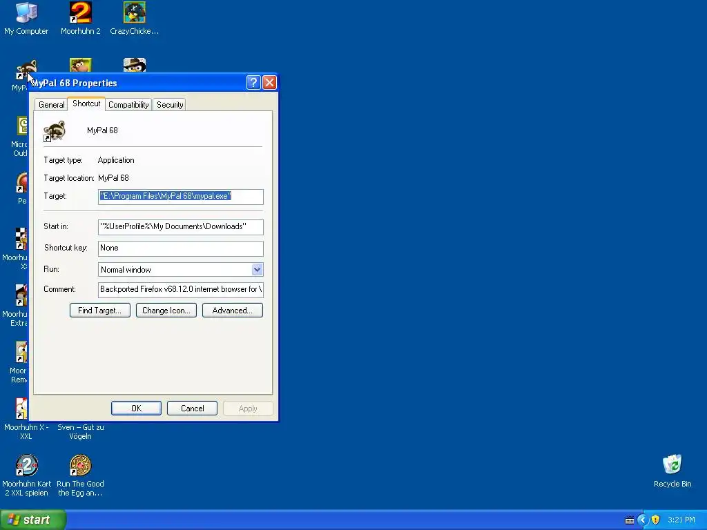Open Advanced shortcut options
707x530 pixels.
(x=233, y=310)
